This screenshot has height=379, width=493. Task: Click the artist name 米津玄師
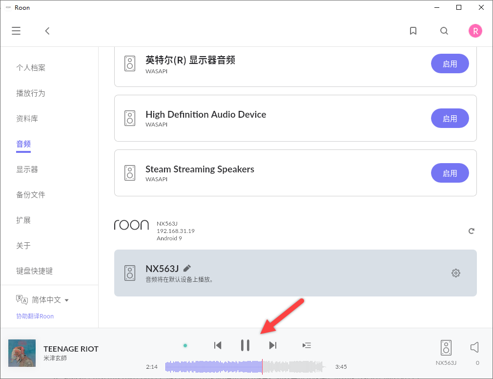click(x=55, y=358)
